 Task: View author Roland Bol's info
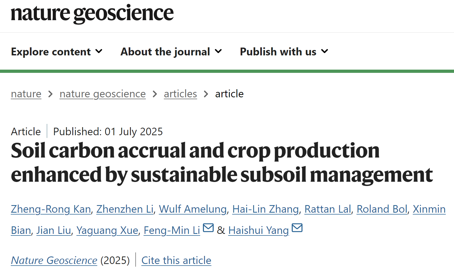[x=382, y=209]
